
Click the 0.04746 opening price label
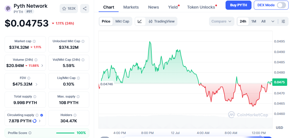click(106, 84)
